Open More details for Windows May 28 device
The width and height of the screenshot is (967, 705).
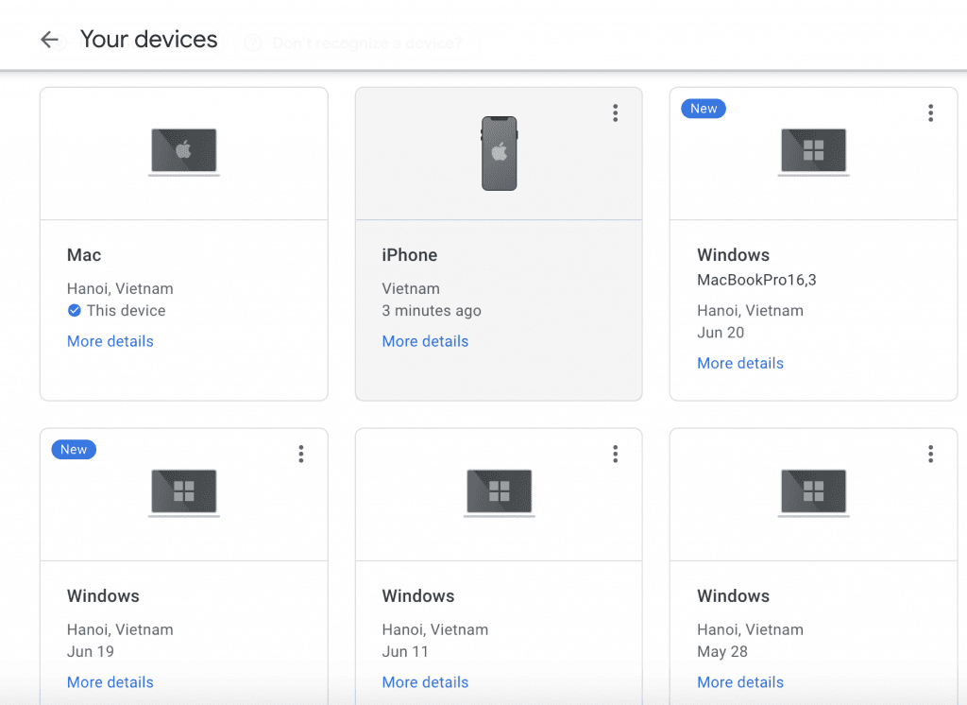[740, 682]
